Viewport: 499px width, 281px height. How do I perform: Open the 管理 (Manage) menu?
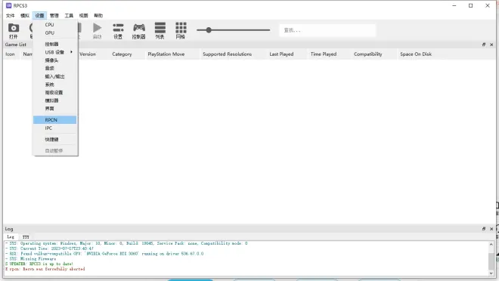pyautogui.click(x=54, y=16)
